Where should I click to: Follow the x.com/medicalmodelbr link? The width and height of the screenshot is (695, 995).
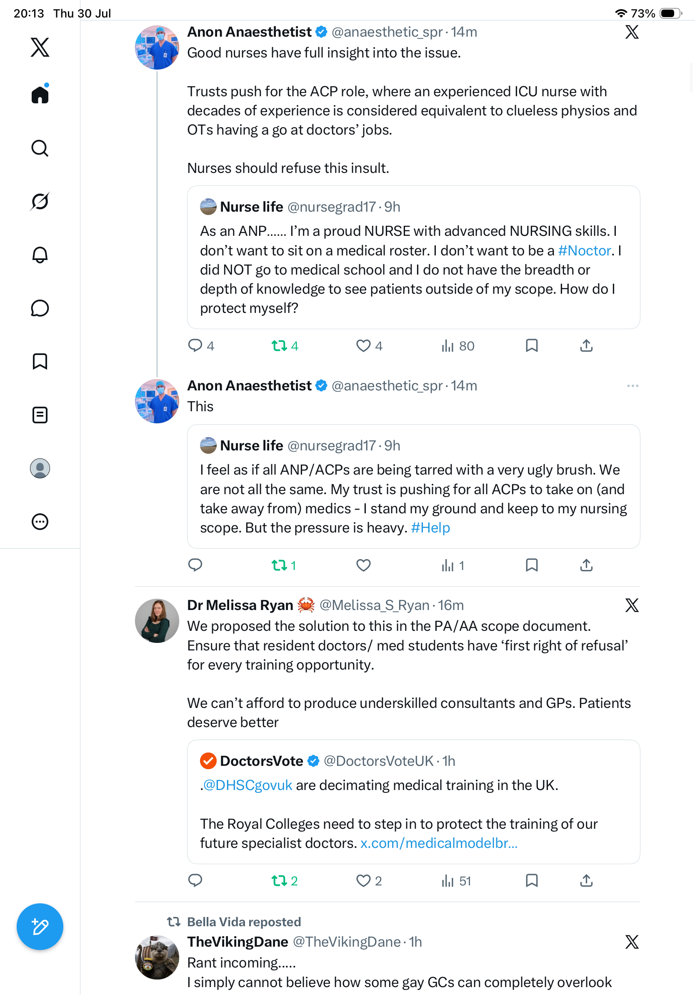coord(439,843)
